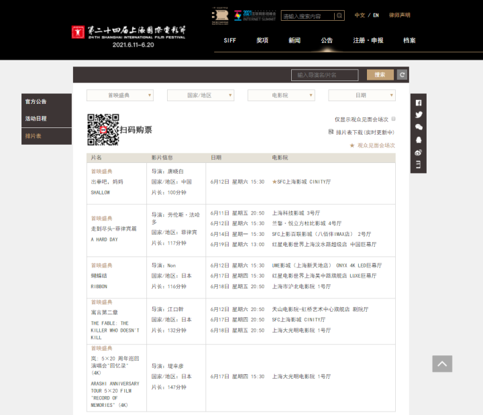Click the A HARD DAY English title
Viewport: 483px width, 415px height.
click(x=104, y=239)
